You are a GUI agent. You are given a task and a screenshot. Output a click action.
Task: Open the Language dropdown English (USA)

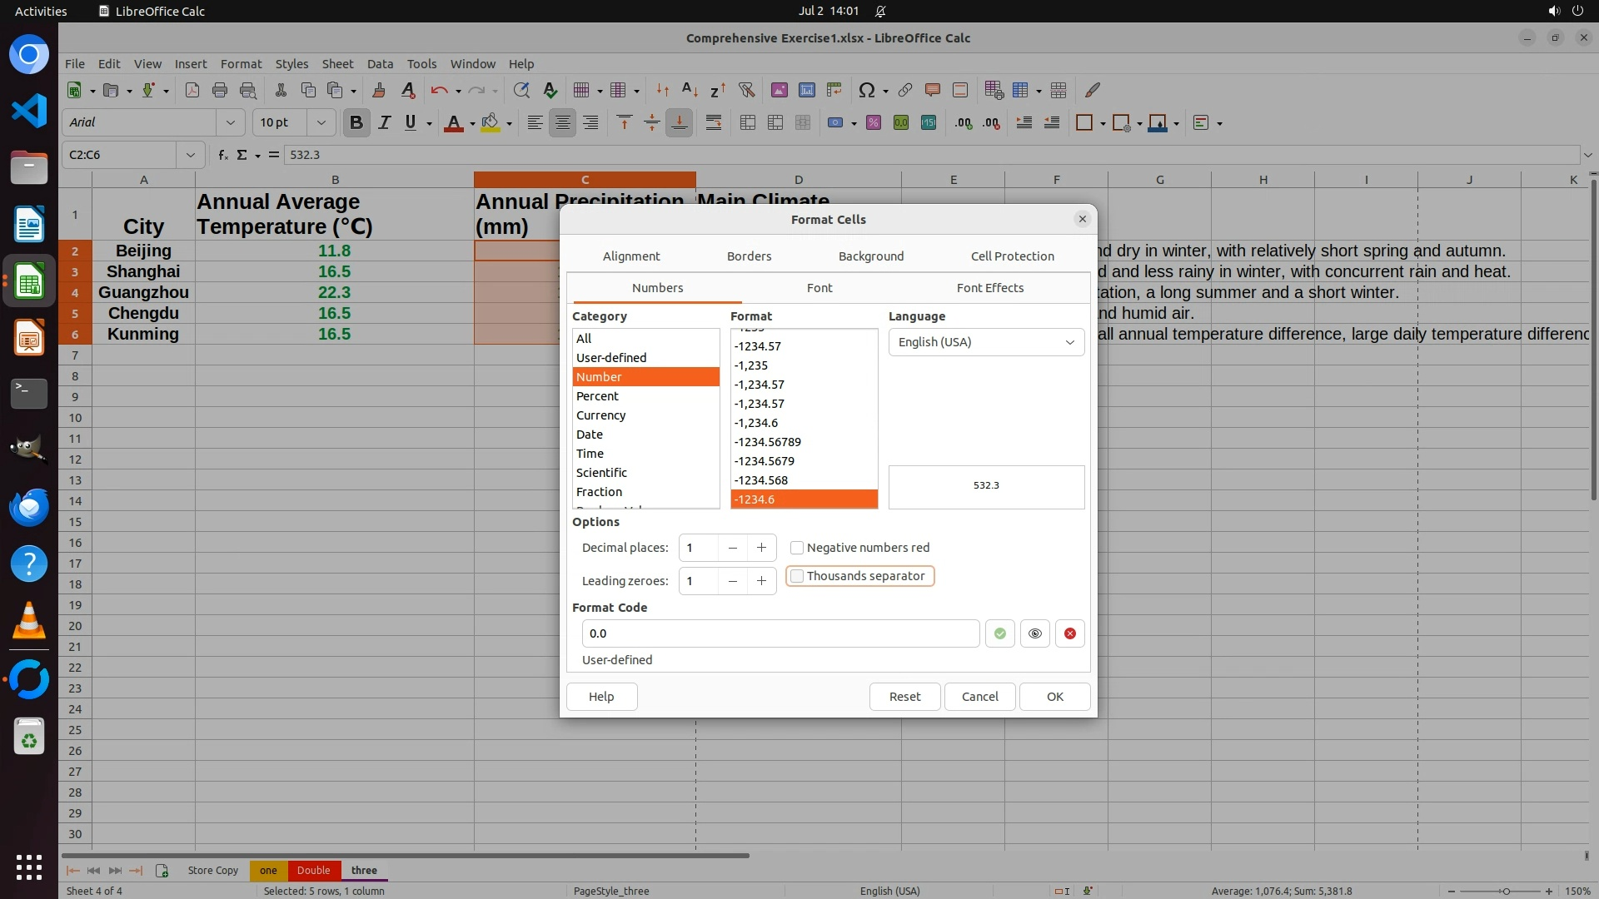click(986, 342)
